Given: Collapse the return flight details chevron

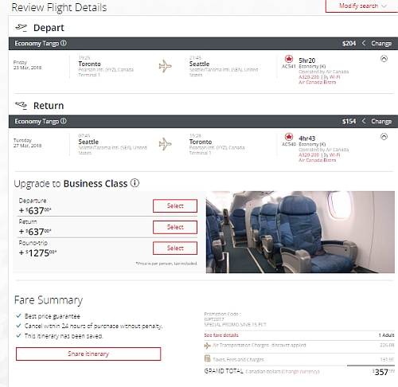Looking at the screenshot, I should click(x=384, y=137).
